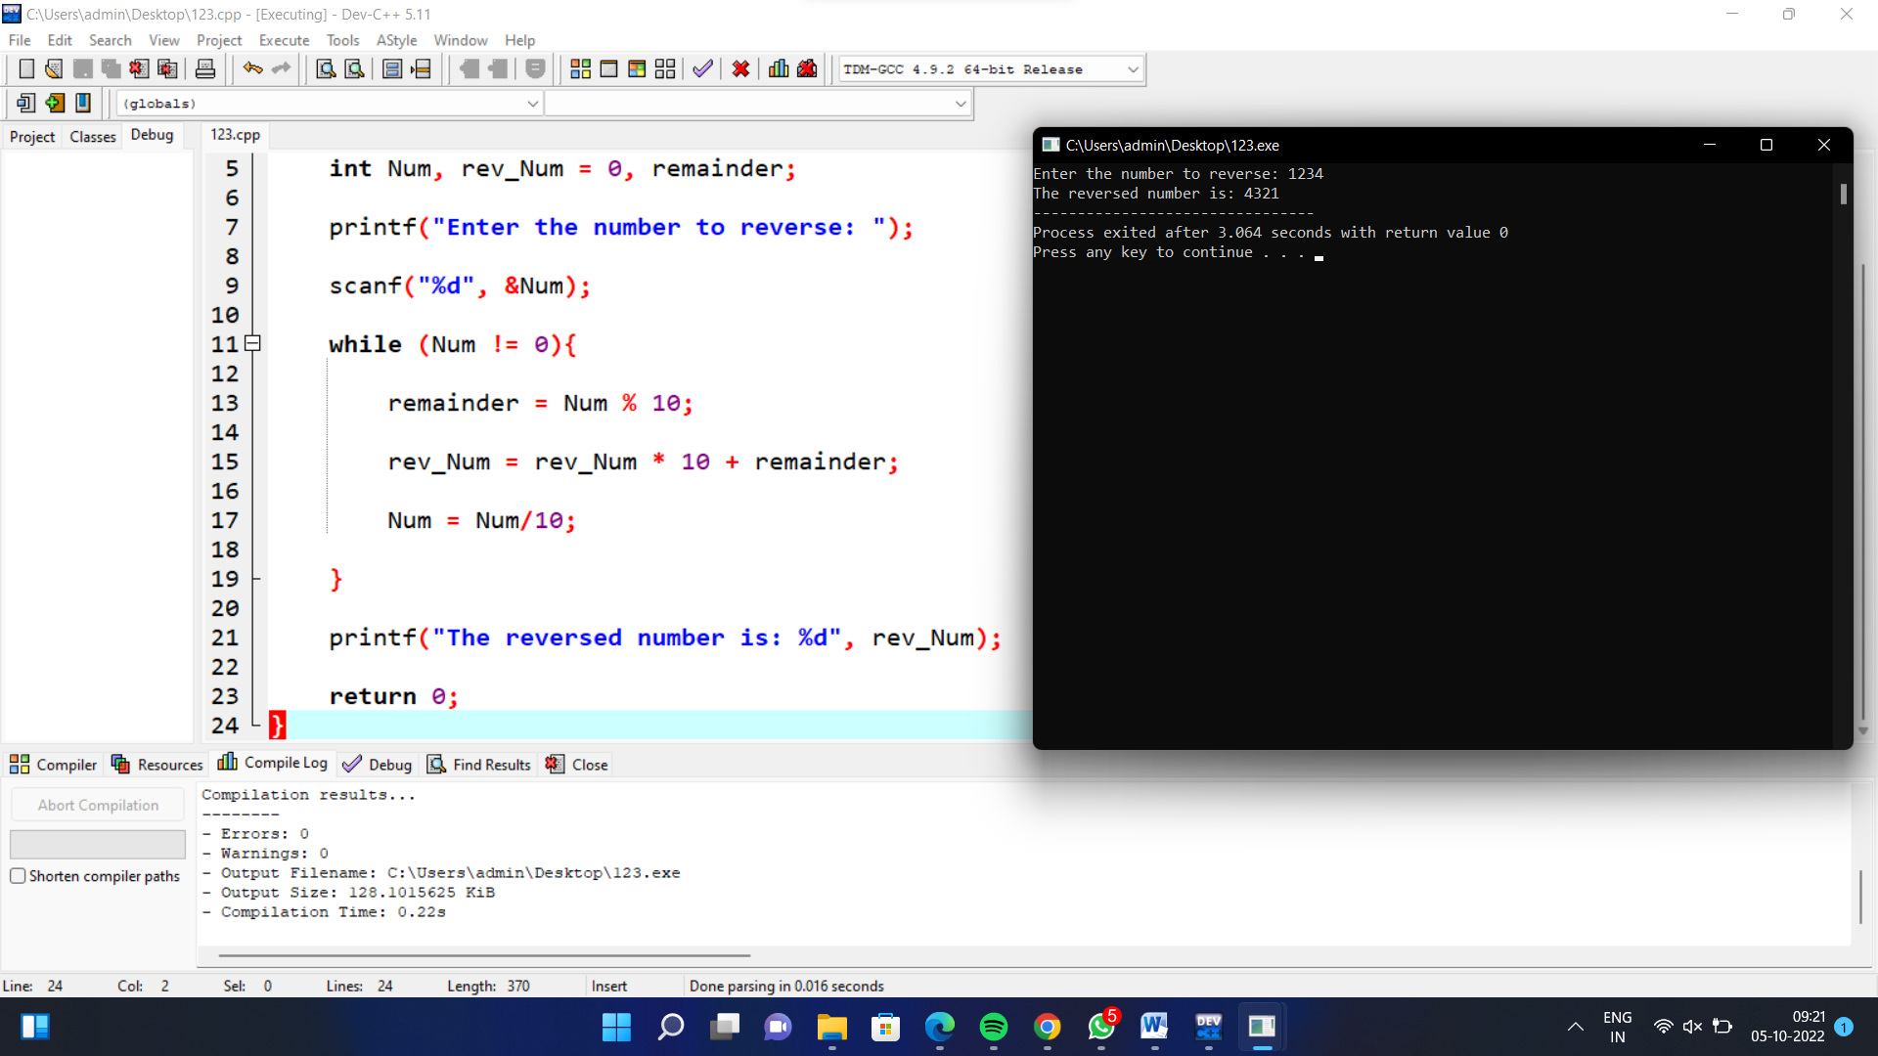Open Profile Analysis with the chart icon
The height and width of the screenshot is (1056, 1878).
[778, 68]
